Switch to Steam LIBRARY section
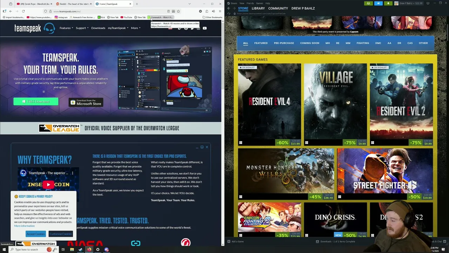The height and width of the screenshot is (253, 449). click(x=258, y=8)
